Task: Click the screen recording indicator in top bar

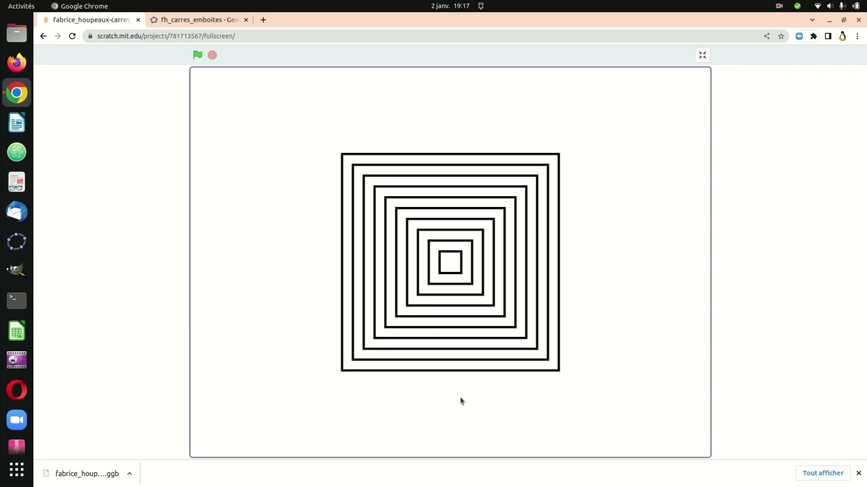Action: click(x=780, y=6)
